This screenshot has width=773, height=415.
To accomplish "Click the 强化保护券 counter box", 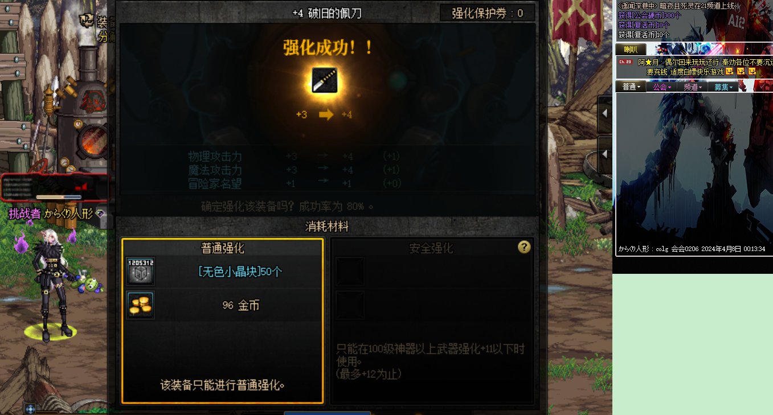I will [488, 13].
